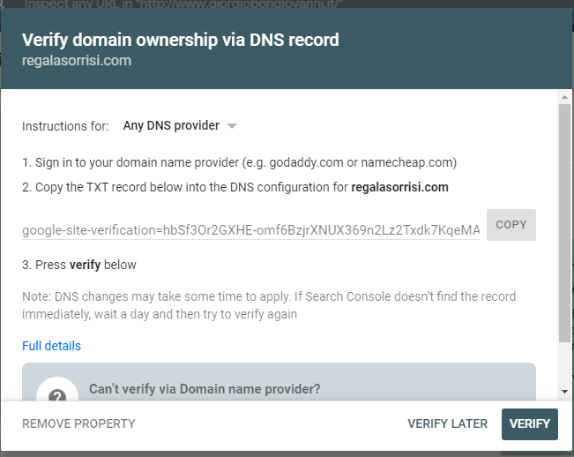Choose VERIFY LATER

coord(447,423)
